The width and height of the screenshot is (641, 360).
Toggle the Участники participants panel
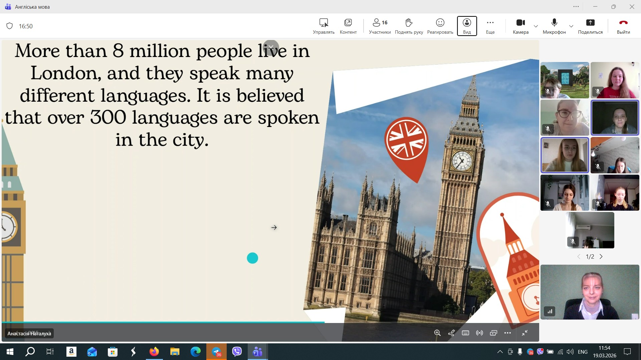(x=380, y=26)
